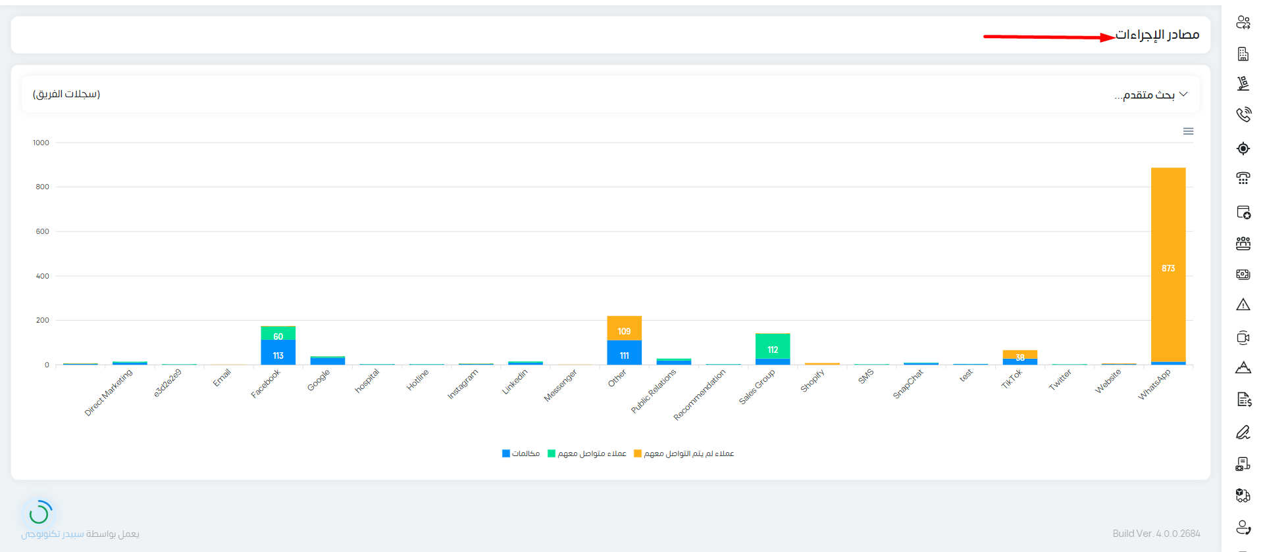Viewport: 1263px width, 552px height.
Task: Click the Messenger axis label
Action: (x=560, y=385)
